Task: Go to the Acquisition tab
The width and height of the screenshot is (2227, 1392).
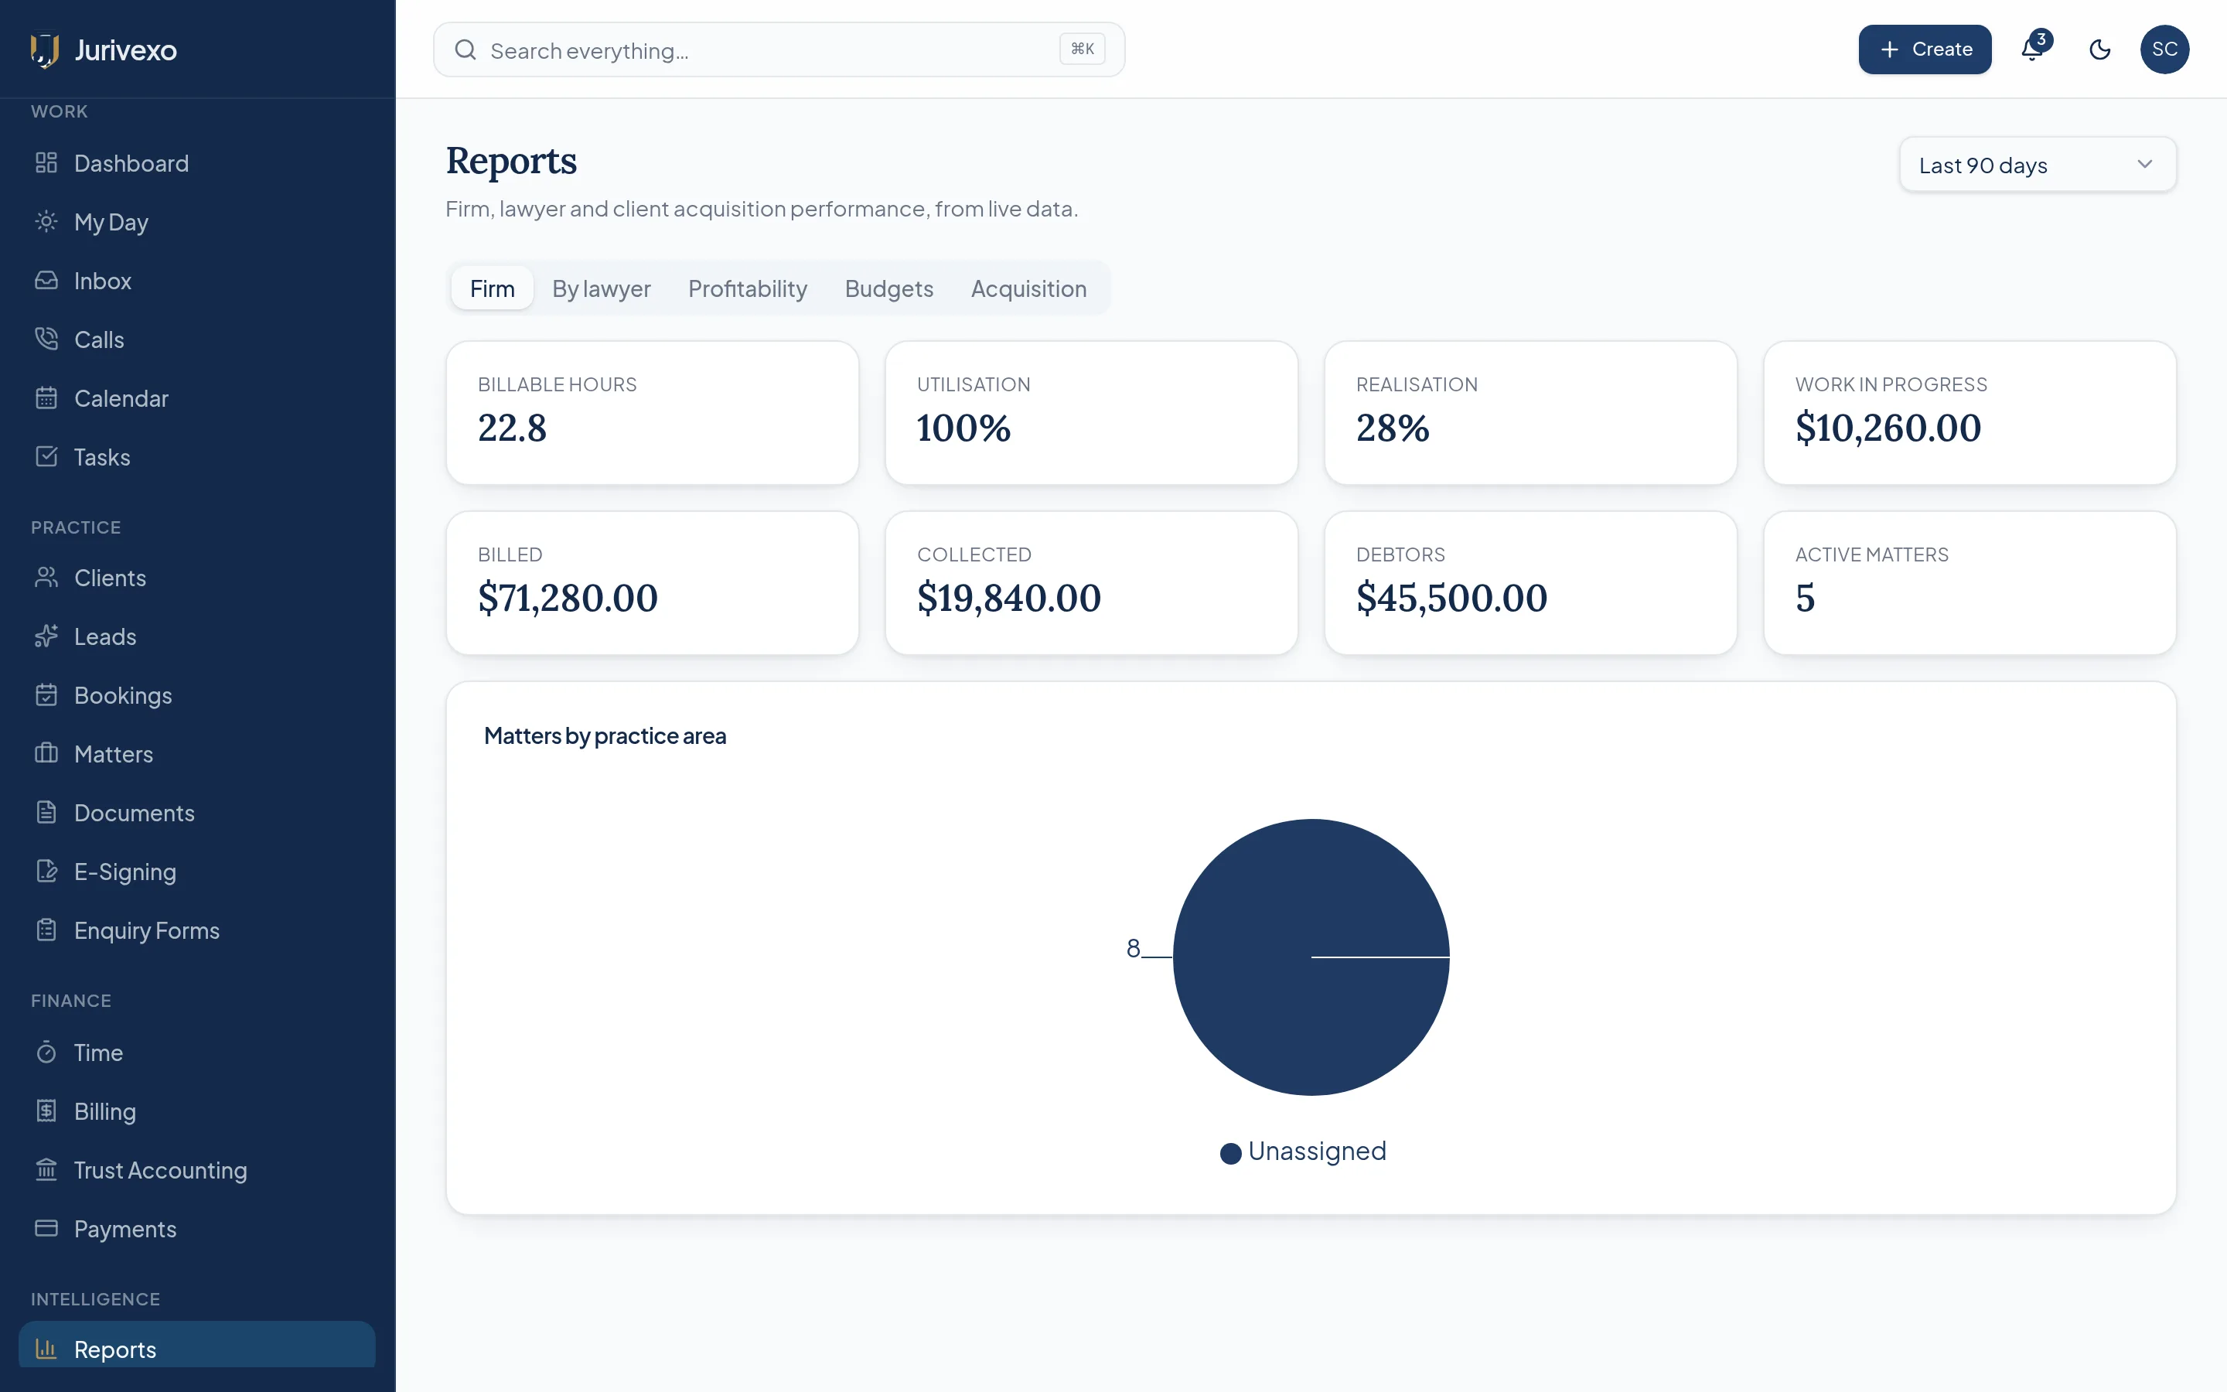Action: (1029, 289)
